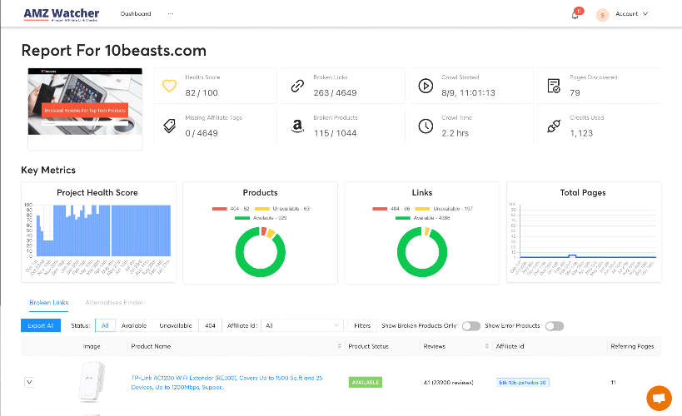Click the Project Health Score bar chart
This screenshot has width=682, height=416.
(x=98, y=237)
